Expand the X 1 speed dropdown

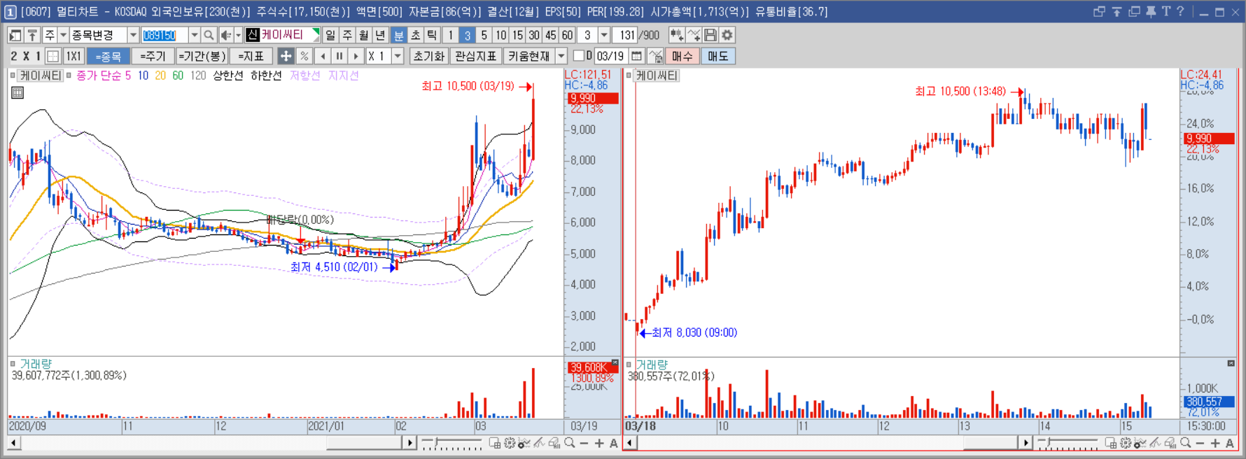(398, 56)
